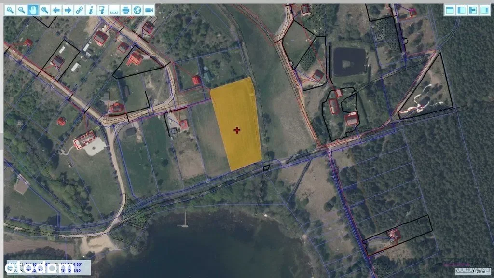Viewport: 494px width, 278px height.
Task: Select the measure distance ruler tool
Action: (114, 10)
